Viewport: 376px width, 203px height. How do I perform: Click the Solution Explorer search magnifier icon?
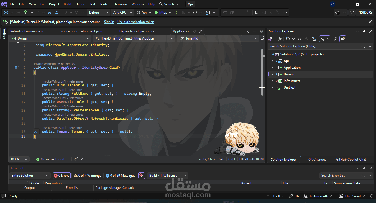(363, 46)
